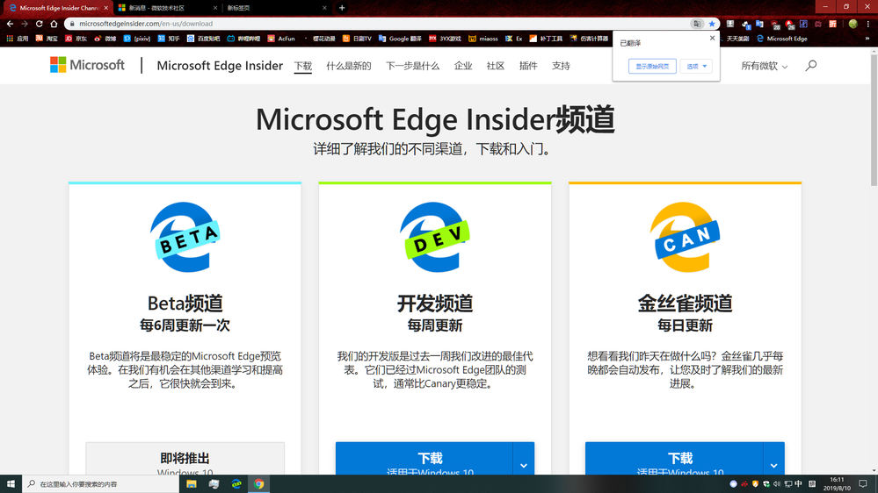Click Beta channel 即将推出 button

pos(185,460)
